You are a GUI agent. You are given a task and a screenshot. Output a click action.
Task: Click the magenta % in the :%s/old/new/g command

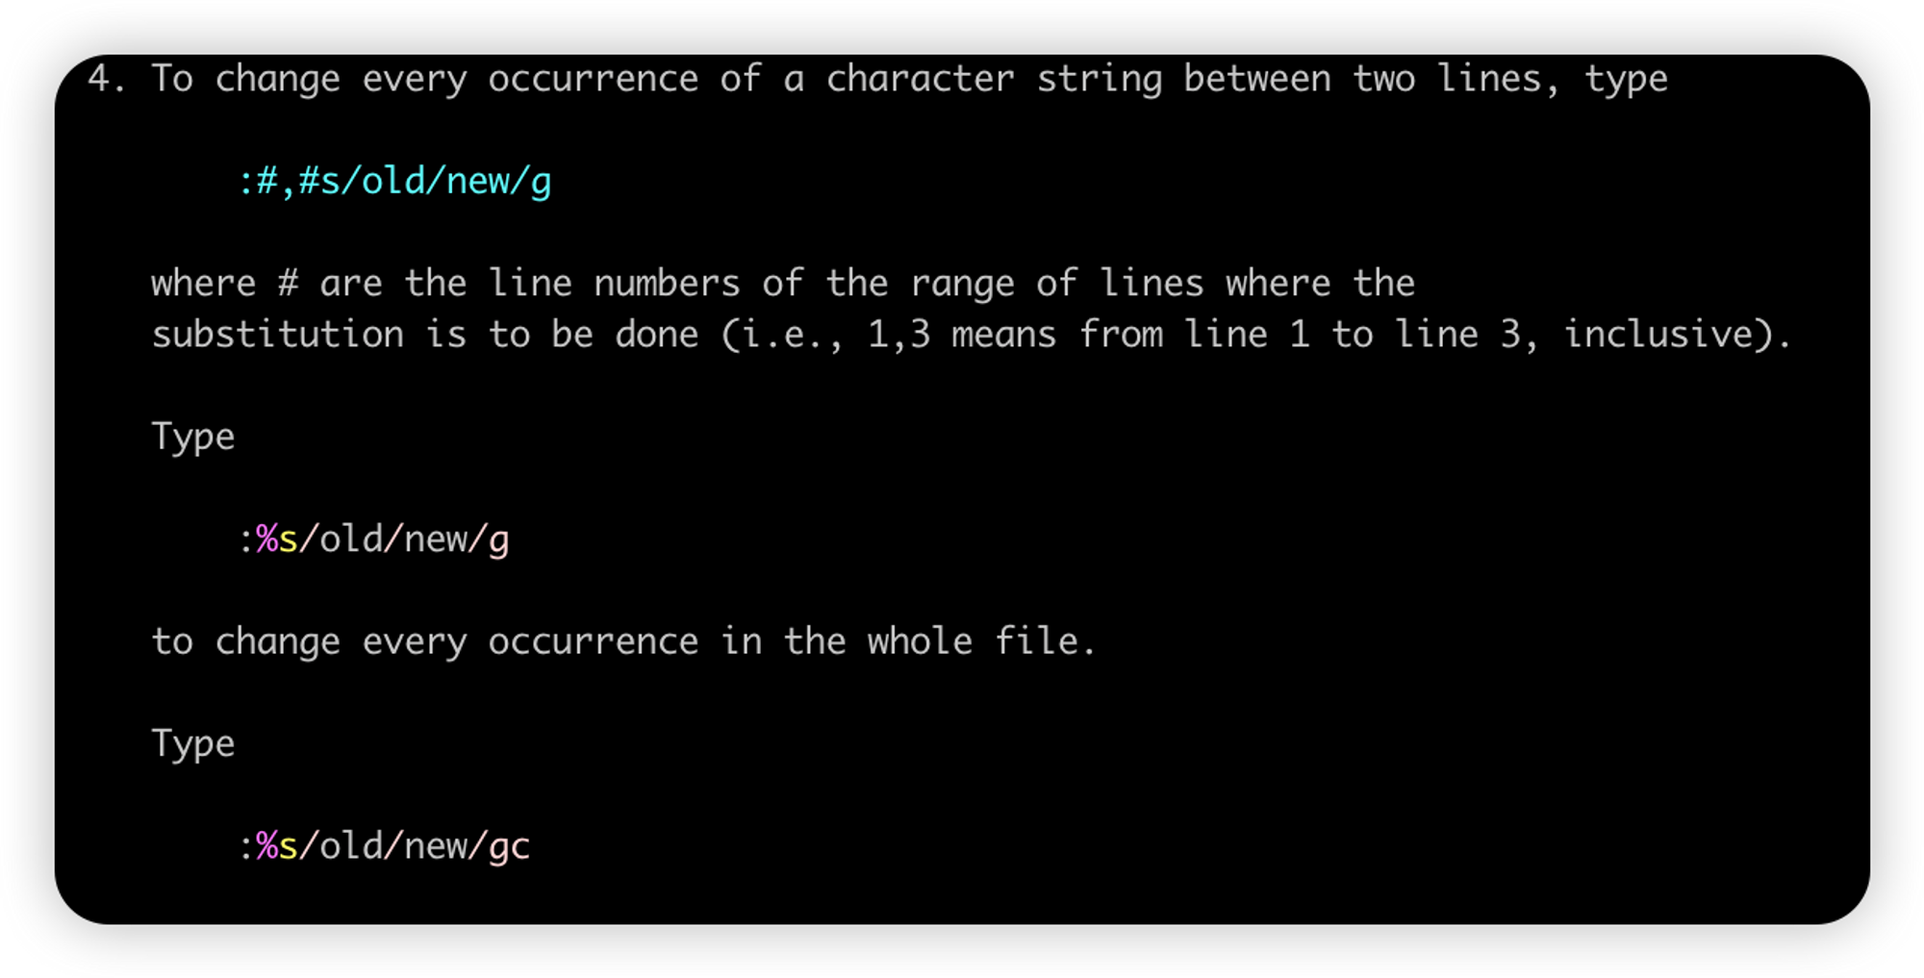pyautogui.click(x=267, y=539)
